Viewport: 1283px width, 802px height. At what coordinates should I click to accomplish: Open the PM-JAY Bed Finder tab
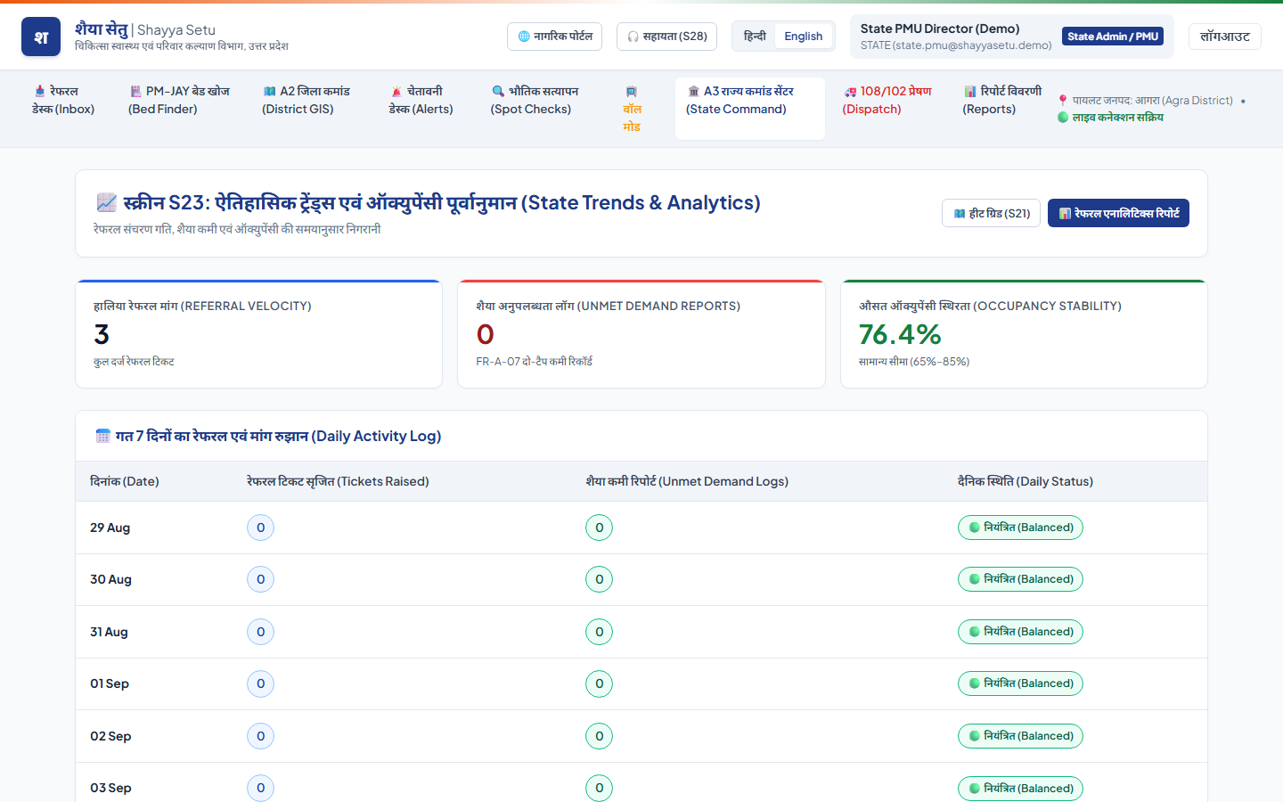pyautogui.click(x=179, y=100)
